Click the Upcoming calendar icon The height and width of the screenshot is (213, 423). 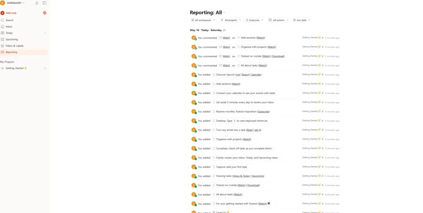tap(2, 39)
